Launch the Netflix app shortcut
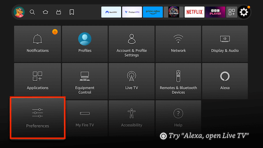The image size is (263, 148). pos(194,12)
